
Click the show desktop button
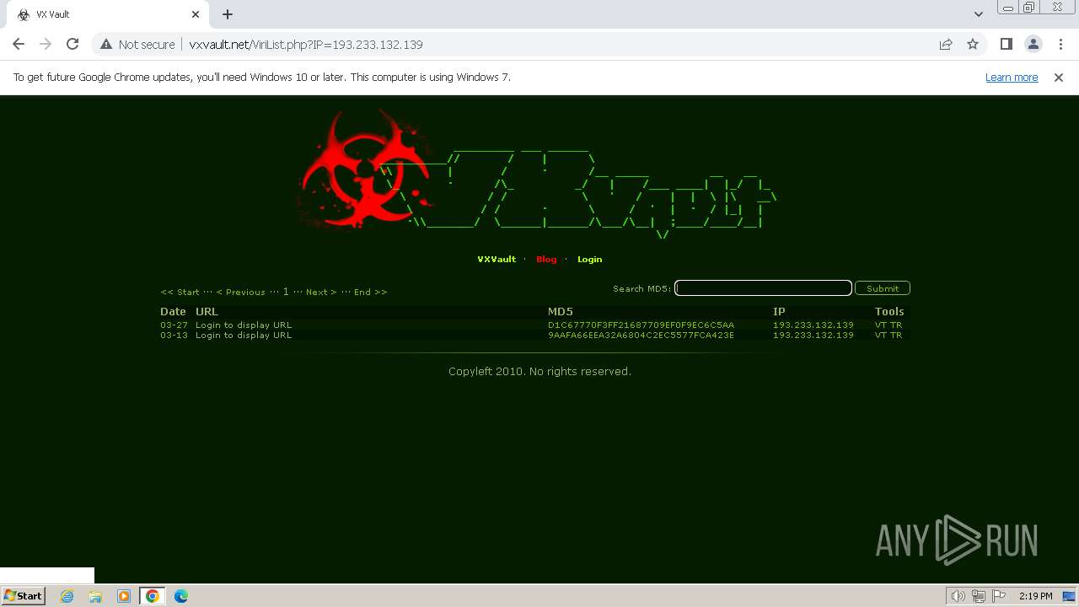point(1070,596)
